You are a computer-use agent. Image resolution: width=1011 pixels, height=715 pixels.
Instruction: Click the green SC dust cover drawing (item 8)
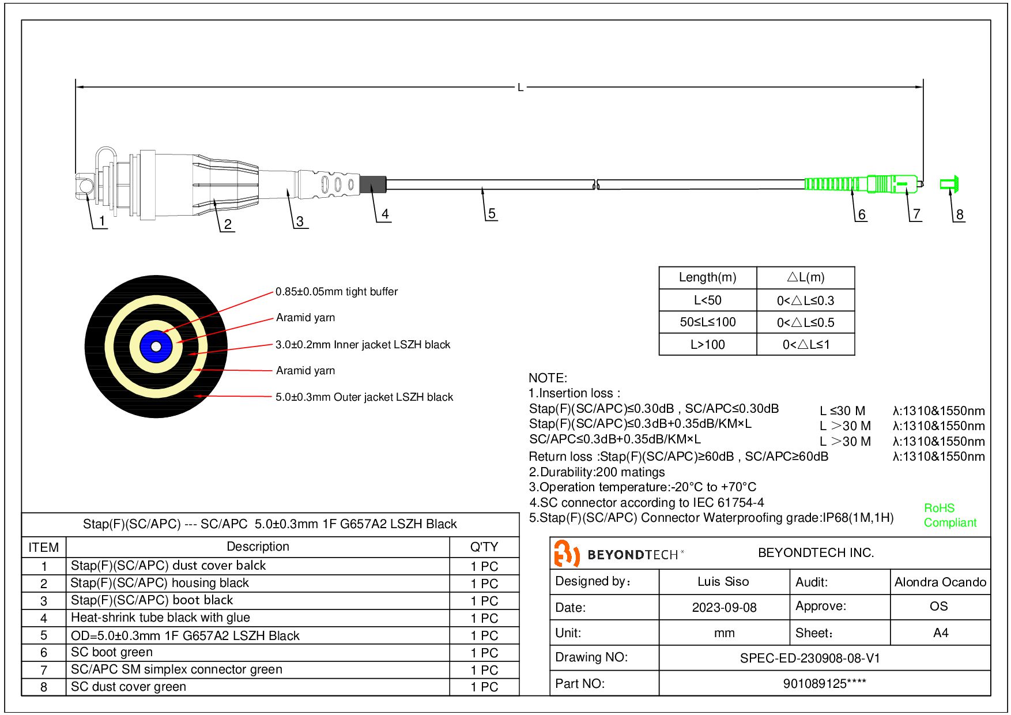pyautogui.click(x=949, y=184)
